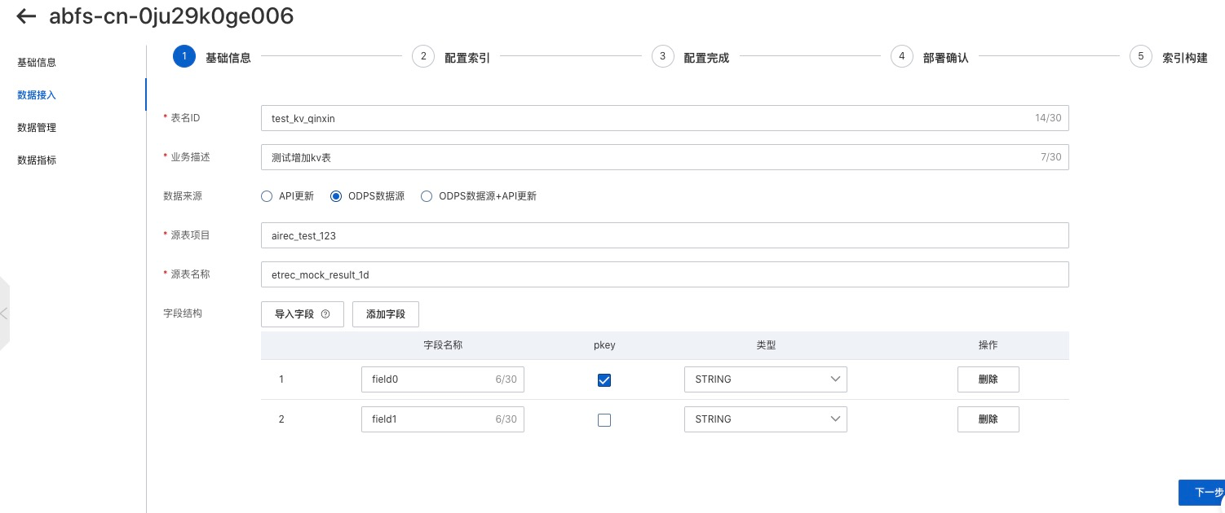The width and height of the screenshot is (1225, 513).
Task: Click step 3 circle 配置完成
Action: point(662,57)
